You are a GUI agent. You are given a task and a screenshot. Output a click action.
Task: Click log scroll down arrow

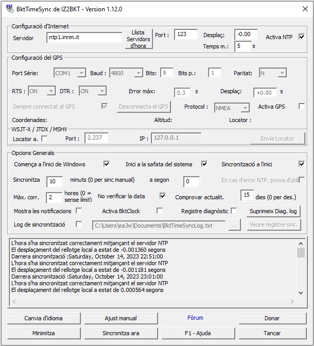(301, 293)
